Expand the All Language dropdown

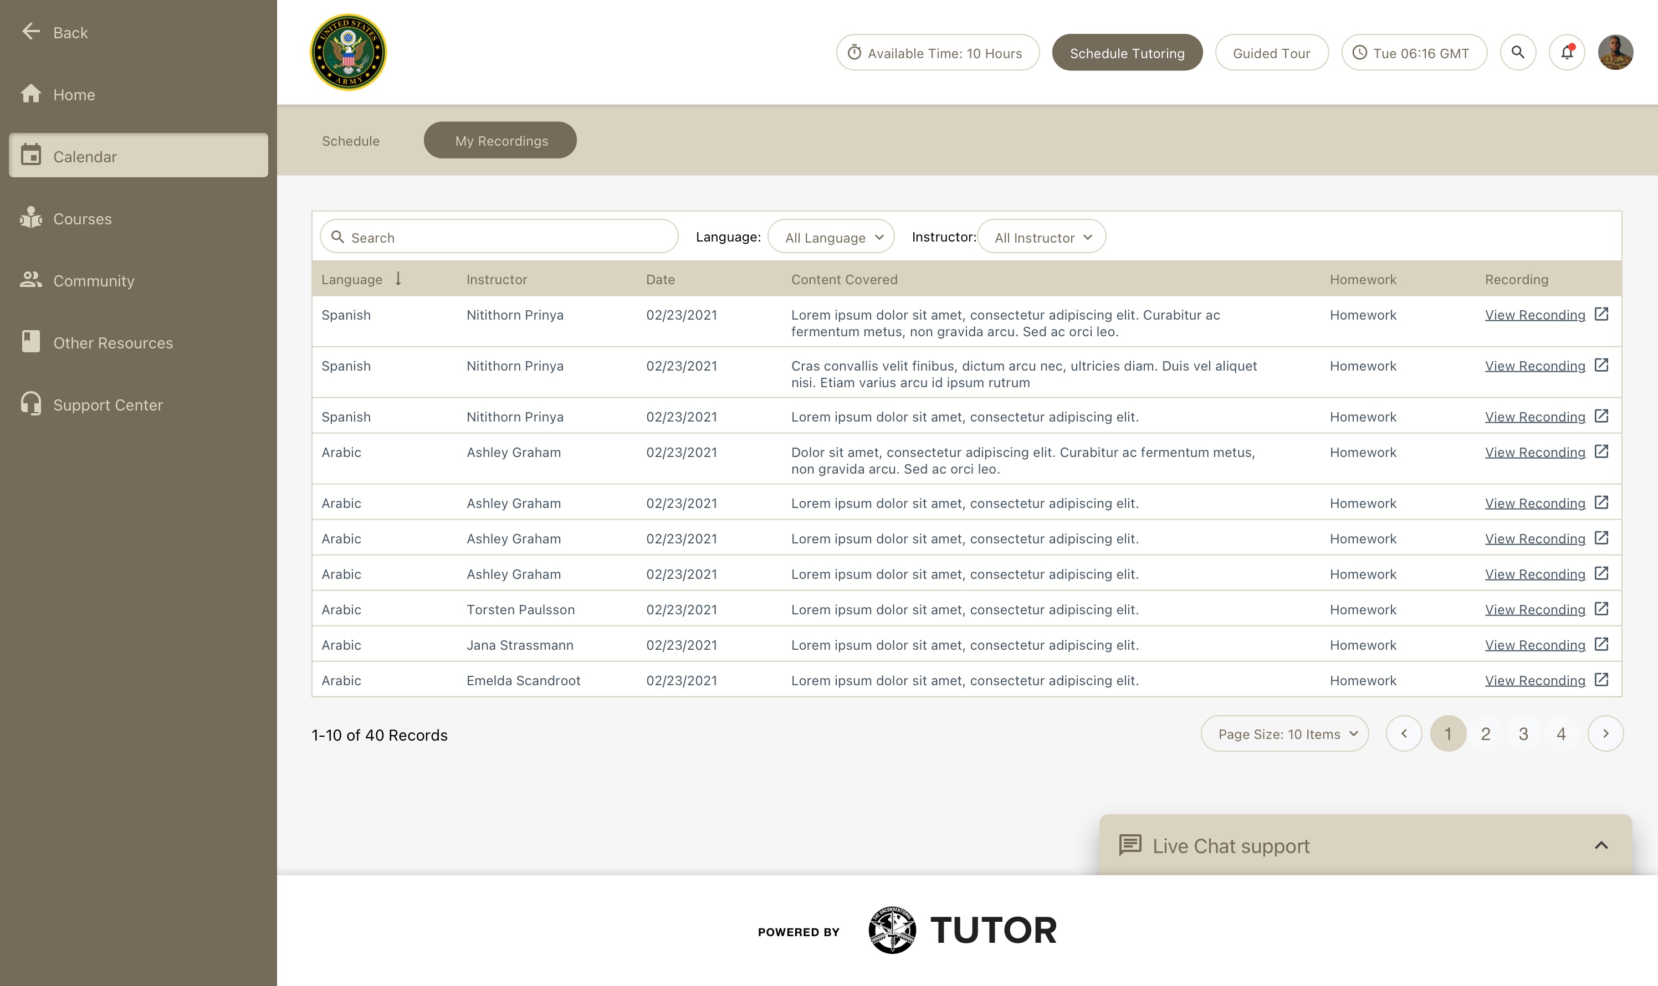(x=831, y=237)
